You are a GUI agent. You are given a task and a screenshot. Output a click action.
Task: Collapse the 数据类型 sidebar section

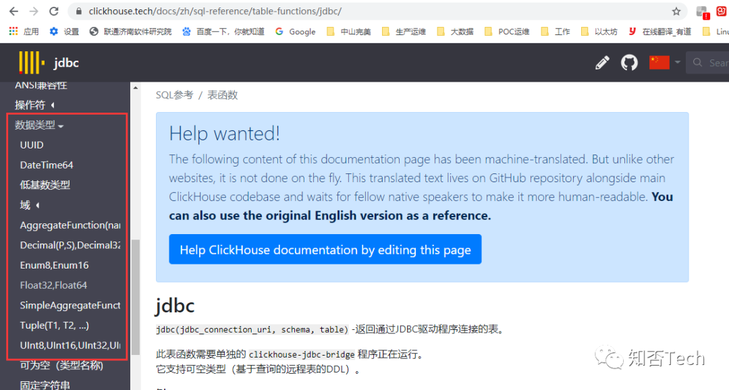(39, 125)
